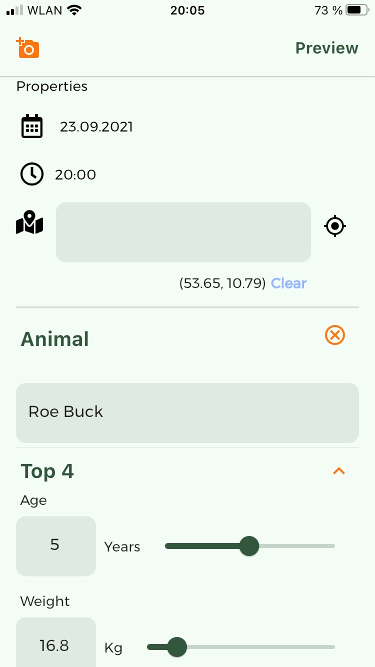375x667 pixels.
Task: Edit the Weight field showing 16.8
Action: click(55, 645)
